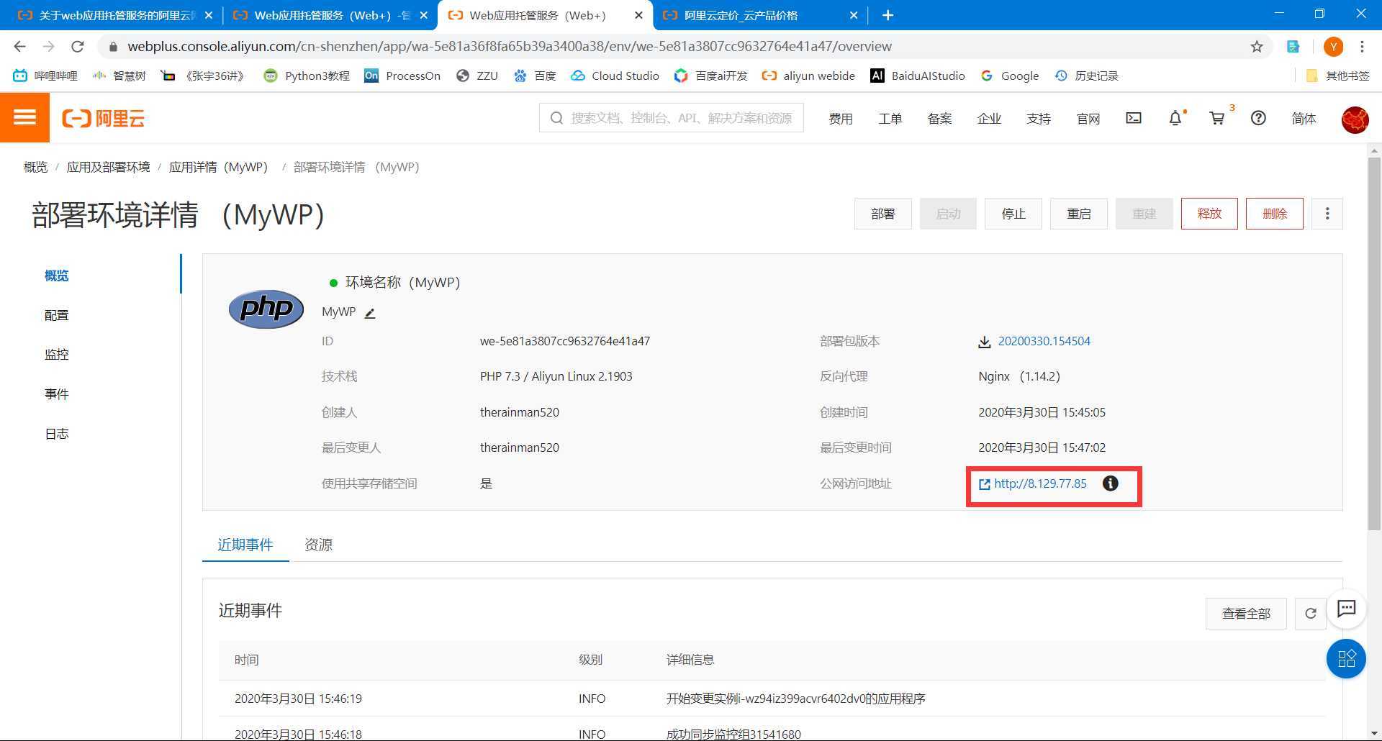
Task: Open the more actions vertical dots
Action: click(x=1327, y=214)
